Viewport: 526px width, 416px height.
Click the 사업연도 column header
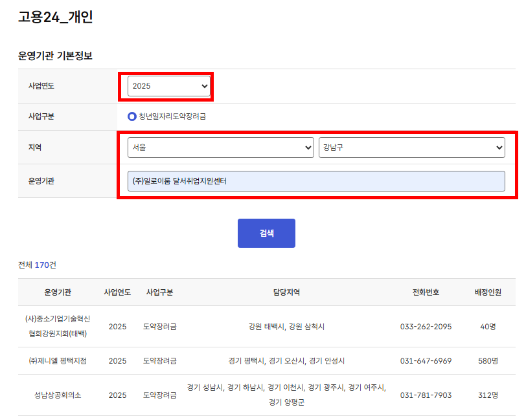point(117,292)
